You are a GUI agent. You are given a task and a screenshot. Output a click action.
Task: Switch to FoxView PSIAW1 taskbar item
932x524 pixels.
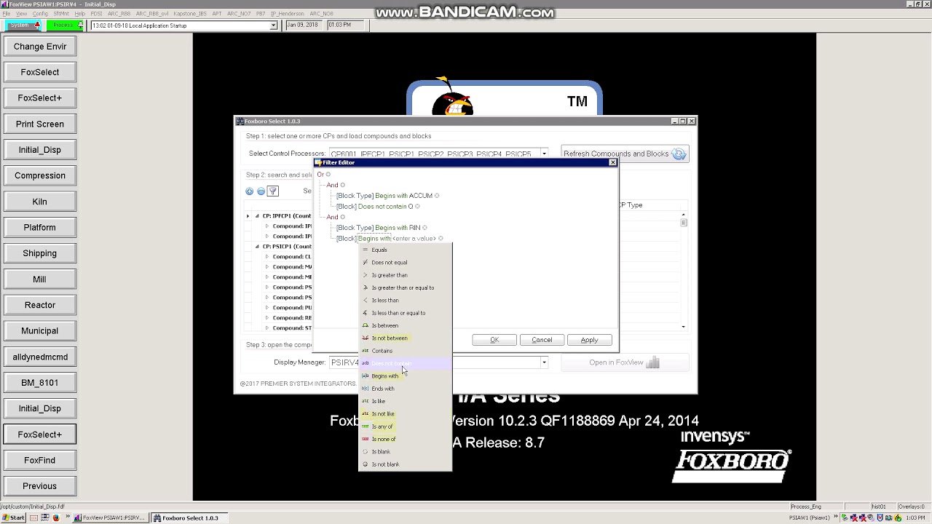click(111, 518)
